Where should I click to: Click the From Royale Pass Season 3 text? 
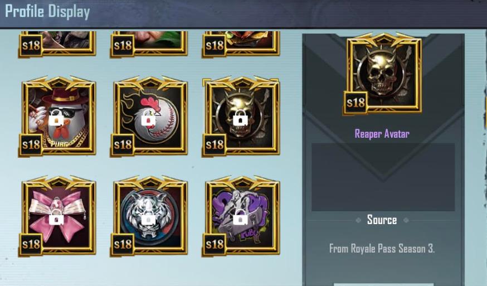pyautogui.click(x=382, y=249)
